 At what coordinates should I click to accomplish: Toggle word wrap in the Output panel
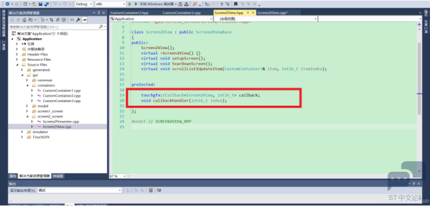[x=159, y=190]
